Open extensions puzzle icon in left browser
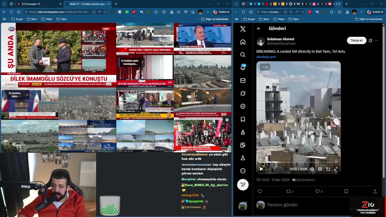 (x=156, y=12)
